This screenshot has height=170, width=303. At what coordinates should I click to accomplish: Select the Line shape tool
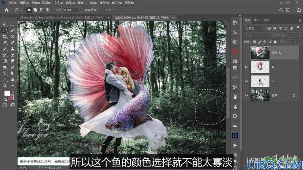point(5,80)
